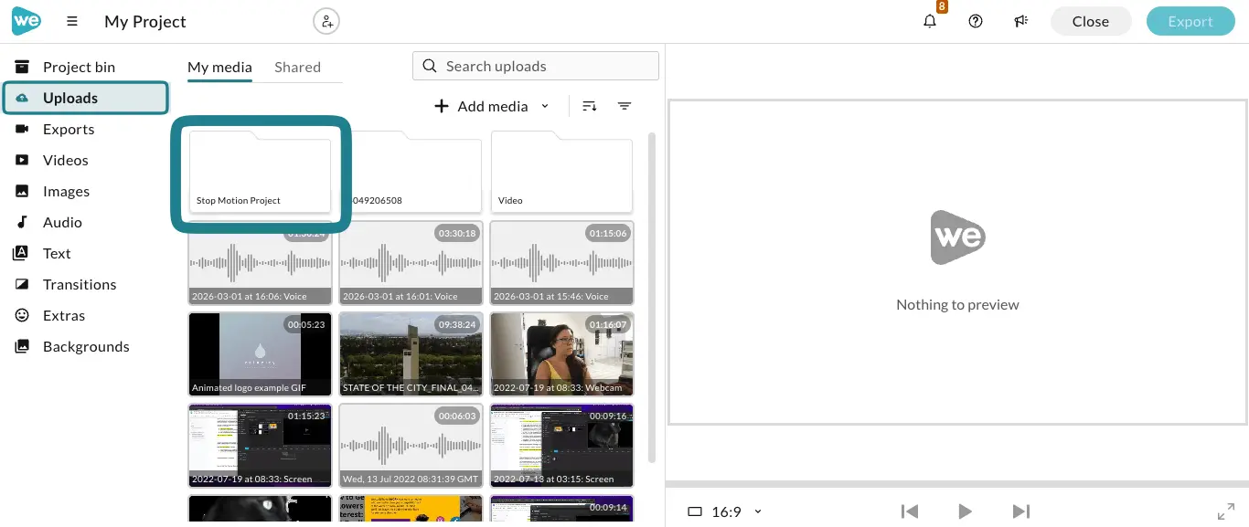Viewport: 1249px width, 527px height.
Task: Select the Animated logo example GIF clip
Action: (x=260, y=354)
